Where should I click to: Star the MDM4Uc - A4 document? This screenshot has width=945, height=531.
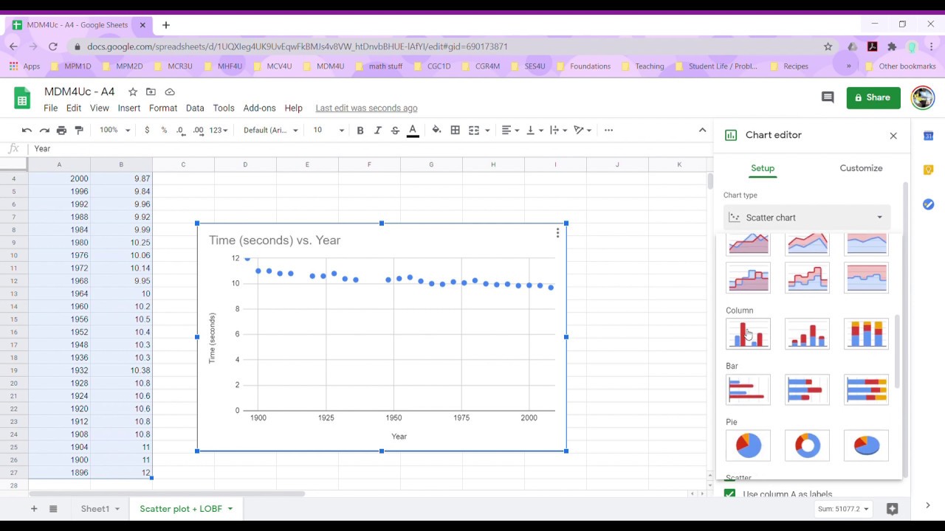[133, 92]
